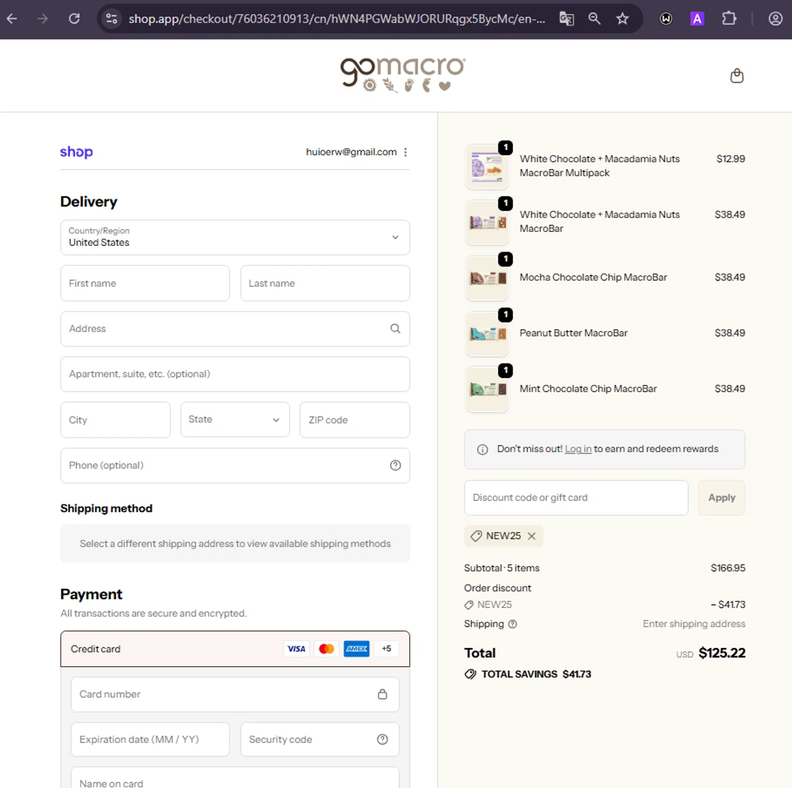Click the lock icon in card number field
This screenshot has height=788, width=792.
pos(383,694)
